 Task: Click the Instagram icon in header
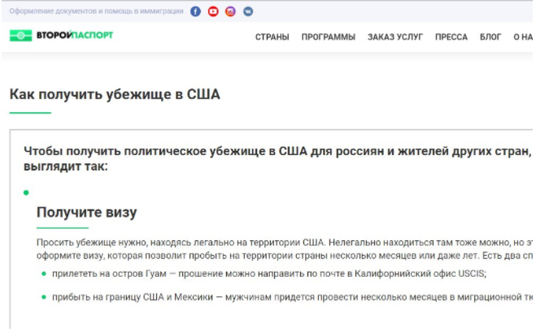[230, 11]
